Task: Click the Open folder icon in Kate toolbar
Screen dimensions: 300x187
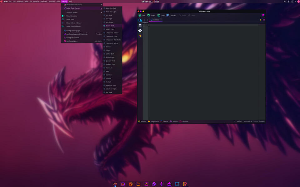Action: (148, 15)
